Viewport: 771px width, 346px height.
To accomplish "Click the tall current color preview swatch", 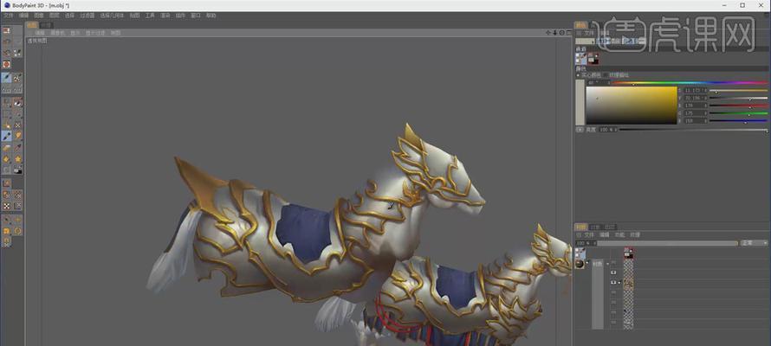I will (580, 102).
